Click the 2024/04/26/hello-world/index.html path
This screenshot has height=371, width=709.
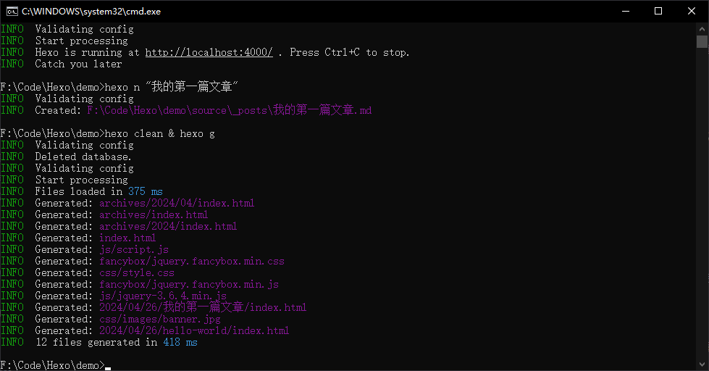point(194,330)
